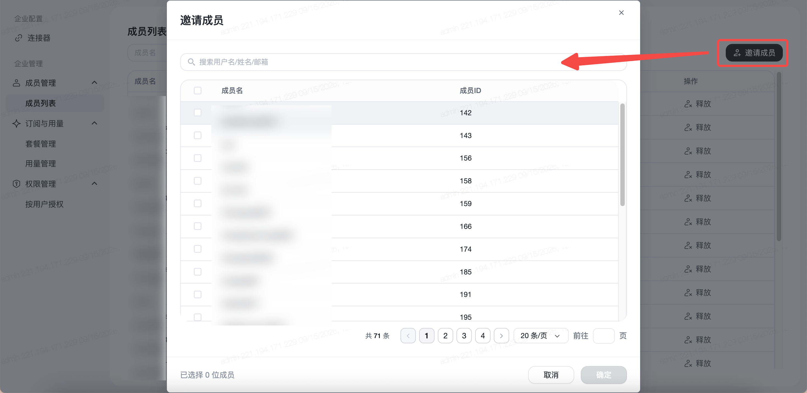Check the row with member ID 156
The image size is (807, 393).
pos(197,158)
